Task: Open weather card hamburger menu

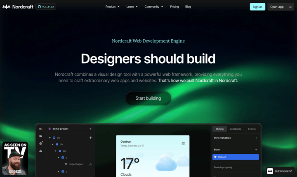Action: click(183, 144)
